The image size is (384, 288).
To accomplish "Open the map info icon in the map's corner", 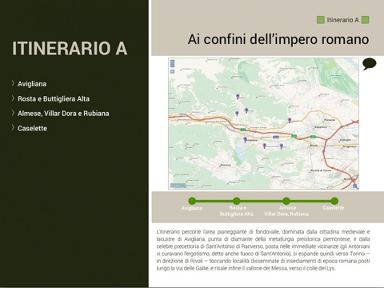I will 354,186.
